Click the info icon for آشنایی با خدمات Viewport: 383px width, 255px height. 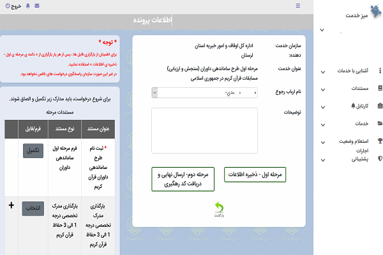[x=380, y=71]
